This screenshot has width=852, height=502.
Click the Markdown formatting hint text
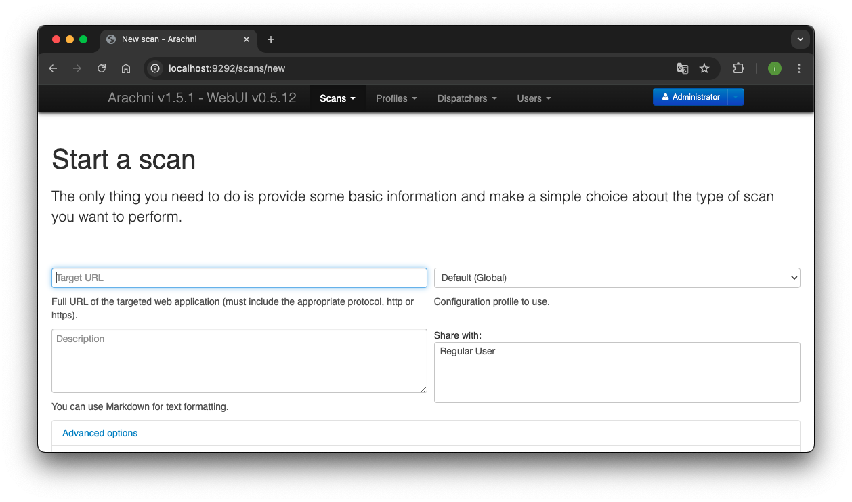pos(140,406)
